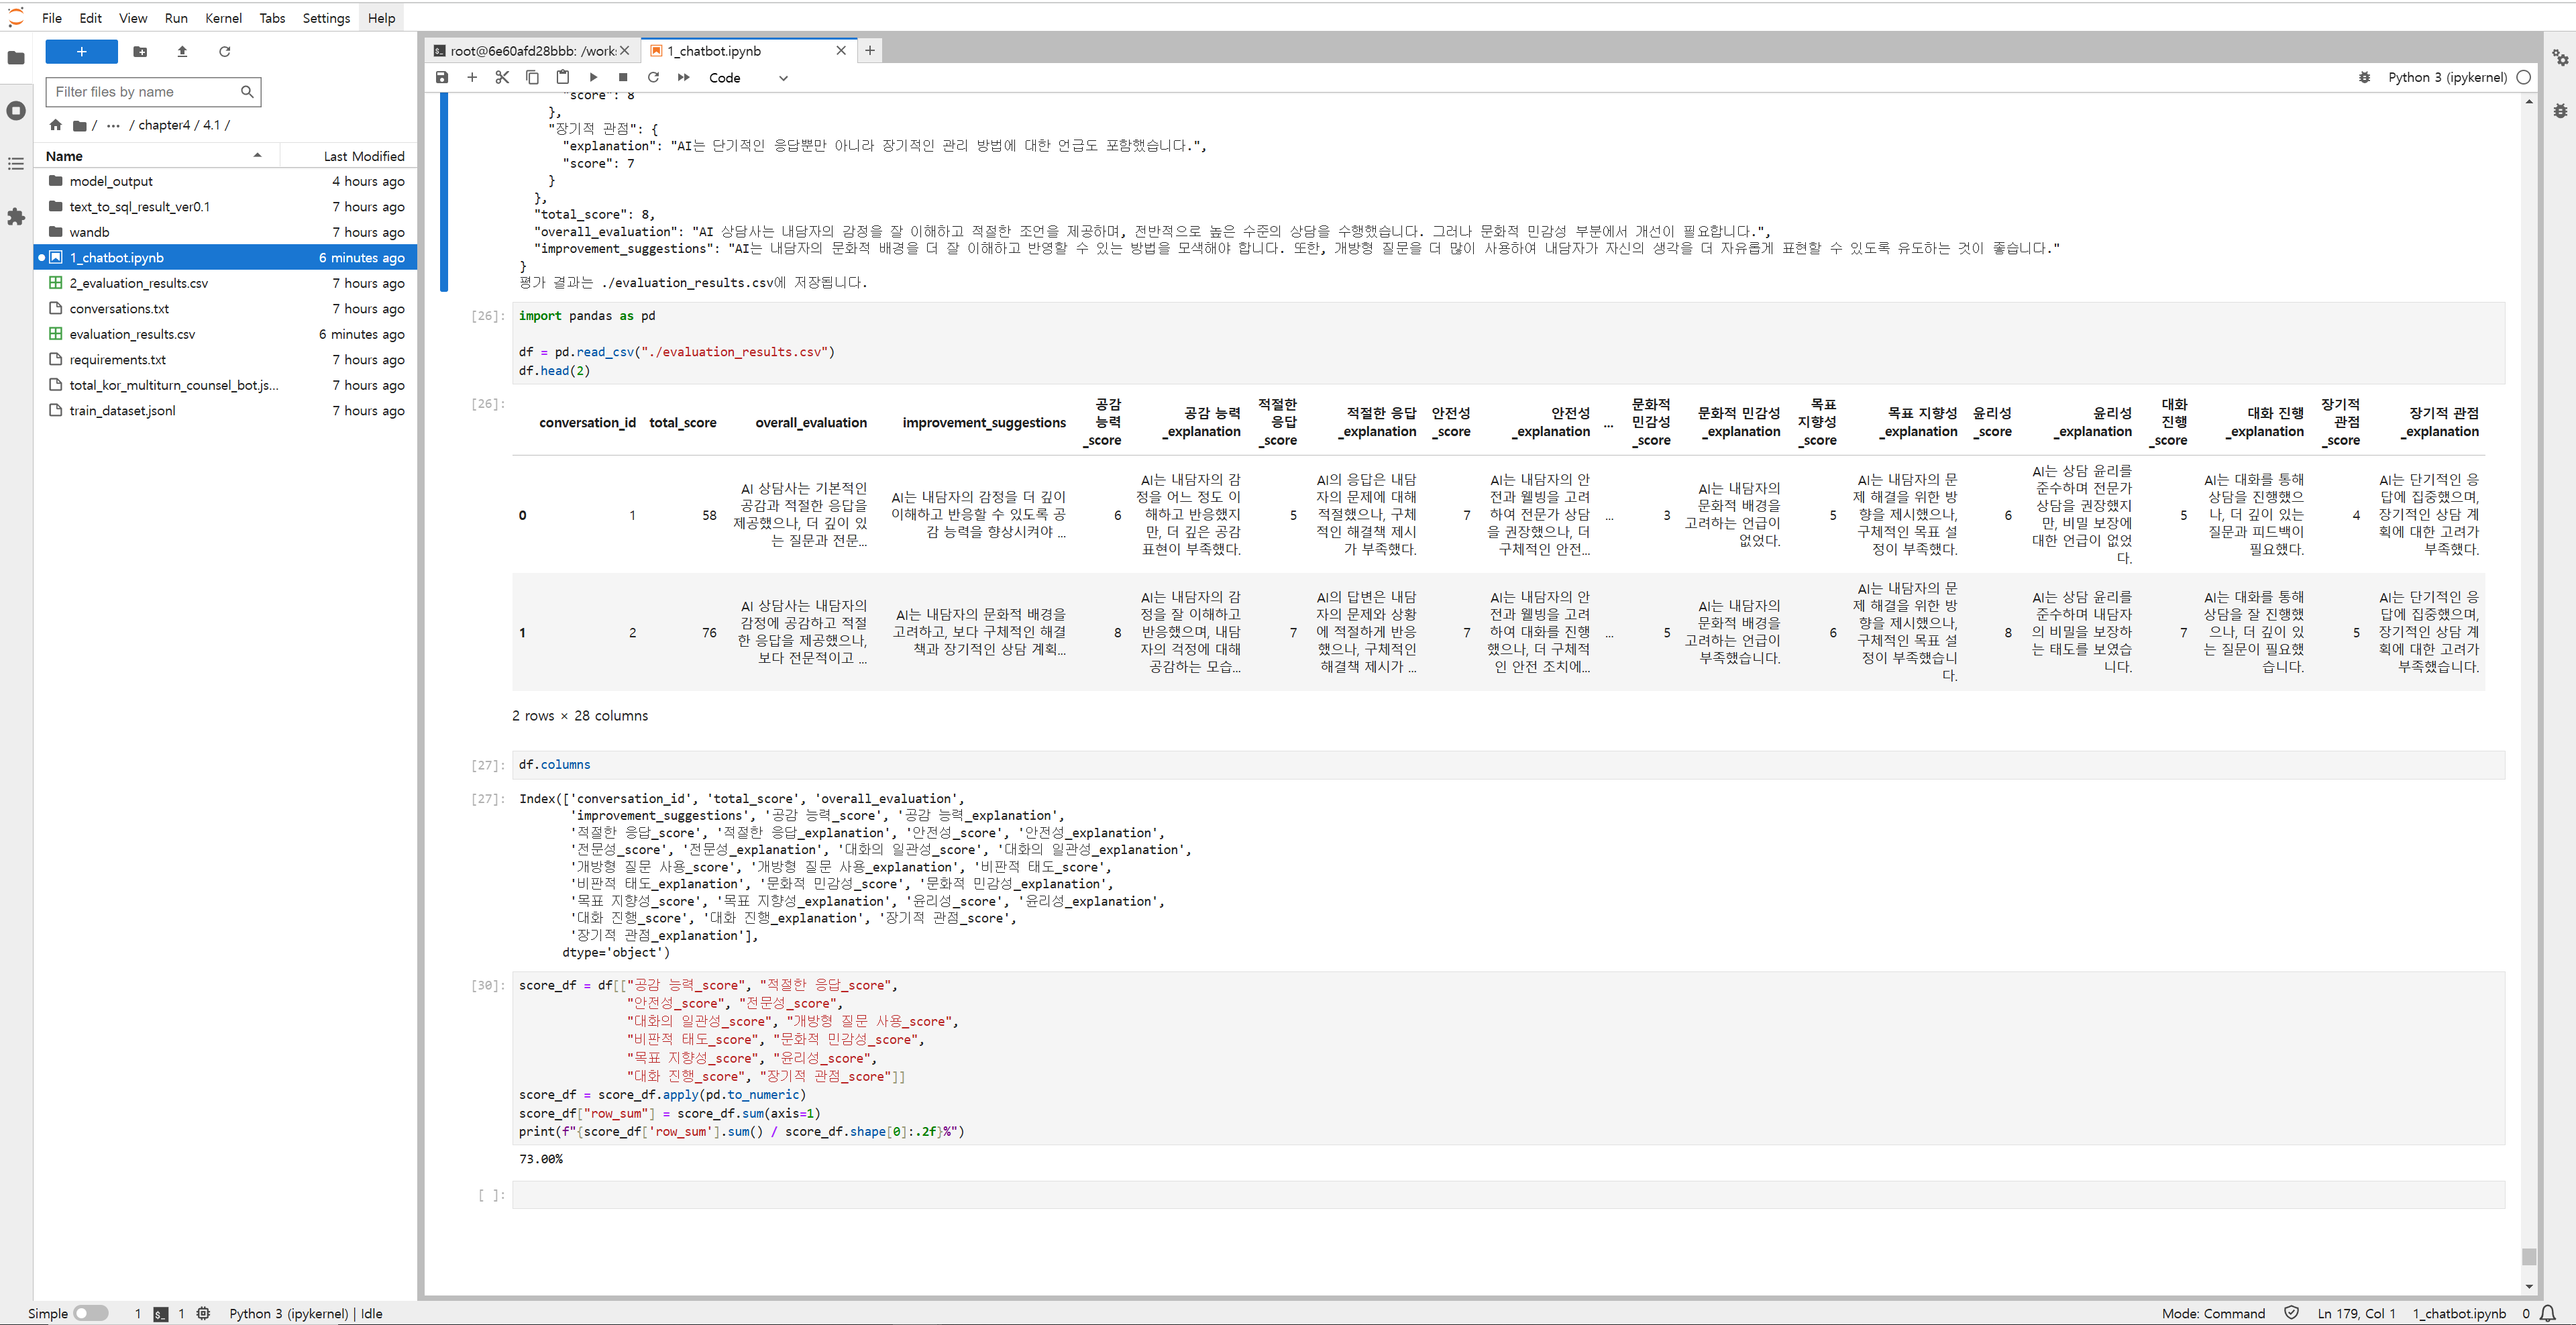Restart kernel and run all cells

coord(684,77)
